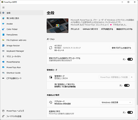The width and height of the screenshot is (138, 120).
Task: Open the 全般 settings page label
Action: point(9,13)
